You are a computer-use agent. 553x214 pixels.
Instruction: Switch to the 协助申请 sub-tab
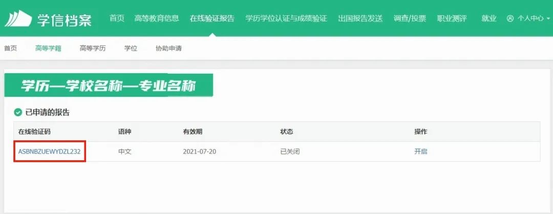pyautogui.click(x=168, y=48)
